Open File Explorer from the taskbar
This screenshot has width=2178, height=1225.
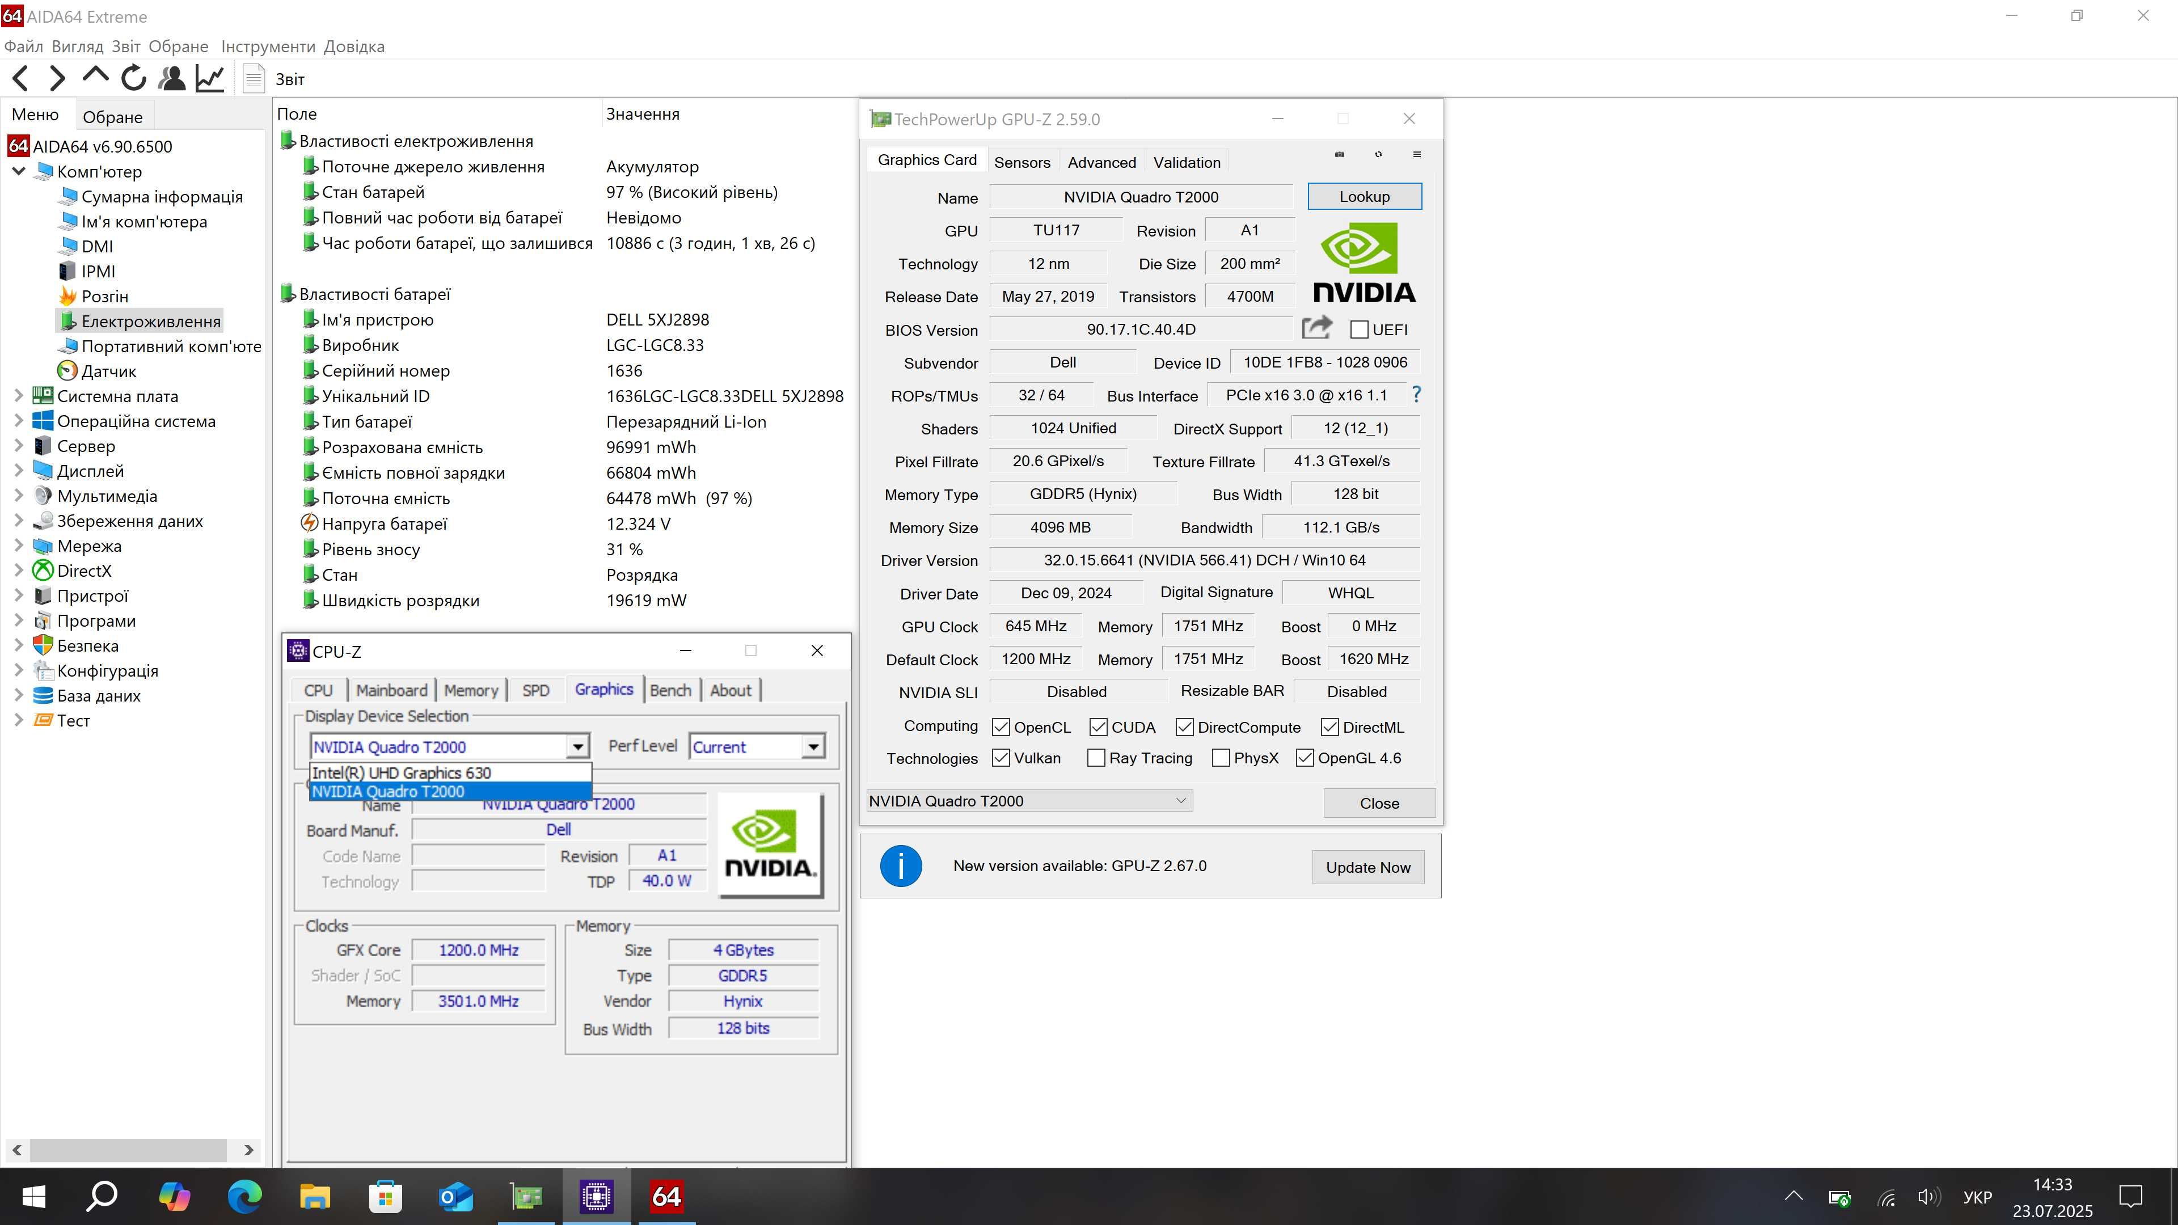(315, 1196)
